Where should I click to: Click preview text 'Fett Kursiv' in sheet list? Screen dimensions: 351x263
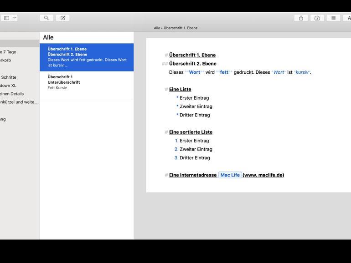pyautogui.click(x=57, y=88)
